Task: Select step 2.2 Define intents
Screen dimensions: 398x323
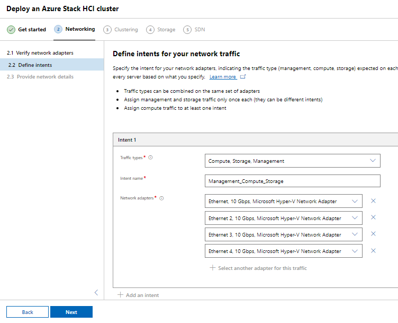Action: (x=52, y=65)
